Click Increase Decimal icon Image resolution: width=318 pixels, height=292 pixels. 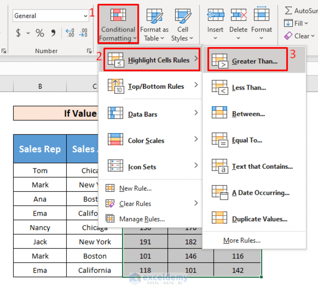[70, 33]
